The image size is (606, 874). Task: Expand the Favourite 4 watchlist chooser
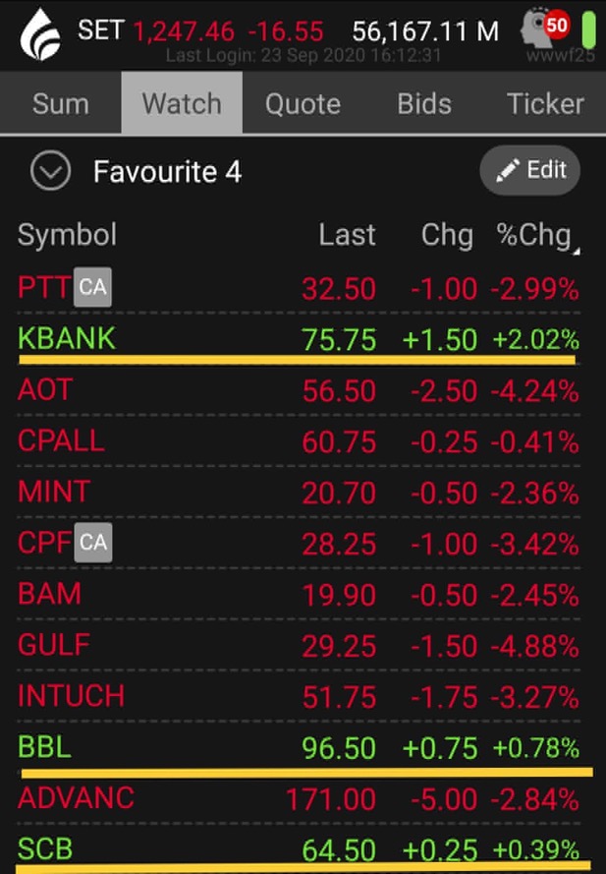pos(50,172)
